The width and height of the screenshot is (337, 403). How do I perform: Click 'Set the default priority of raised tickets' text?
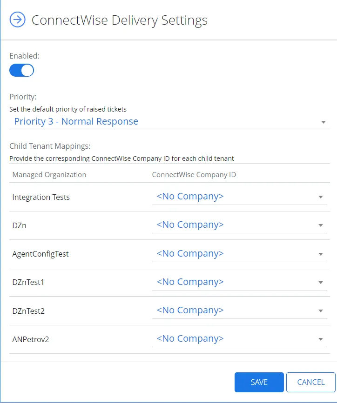[68, 109]
